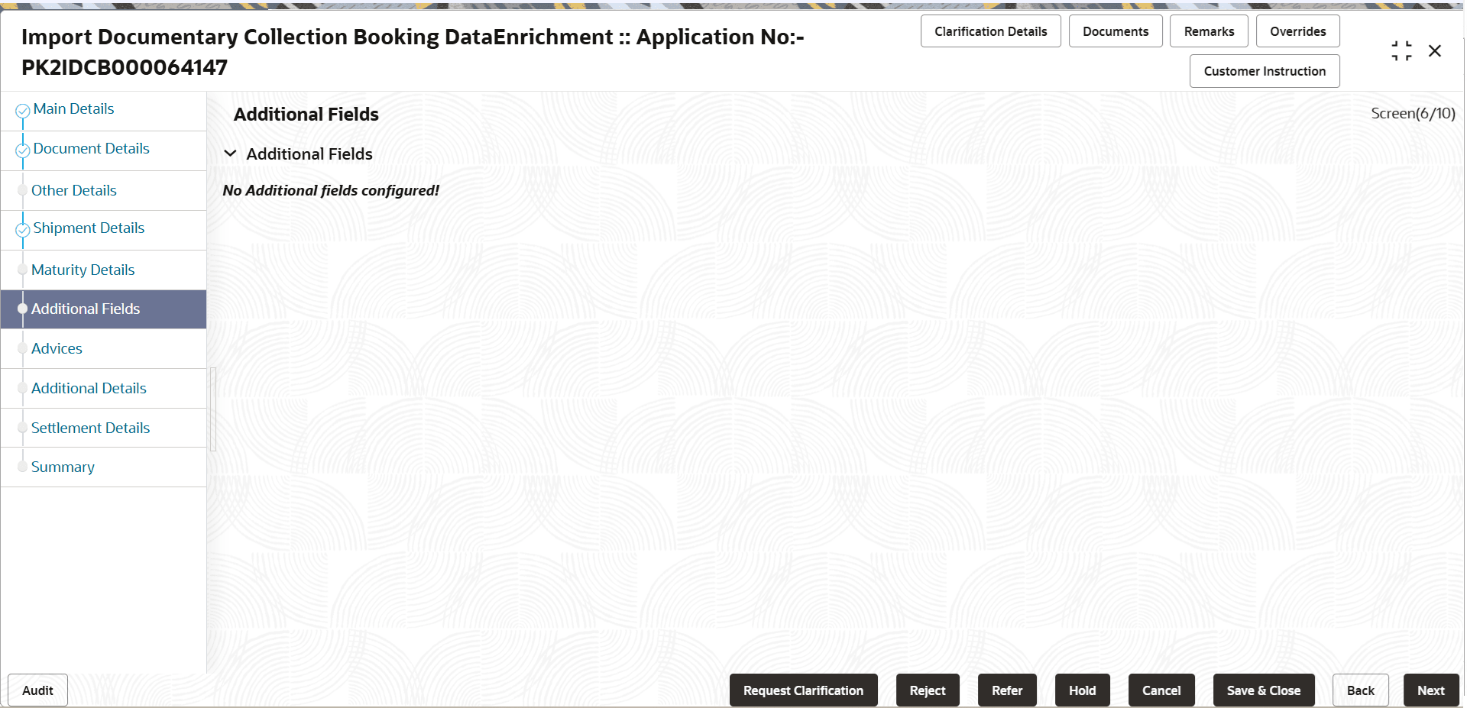Click Save & Close

(1263, 690)
